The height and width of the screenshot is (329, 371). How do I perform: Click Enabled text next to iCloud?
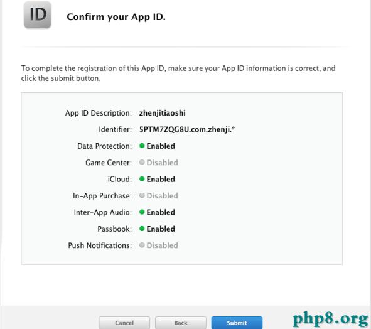tap(161, 179)
